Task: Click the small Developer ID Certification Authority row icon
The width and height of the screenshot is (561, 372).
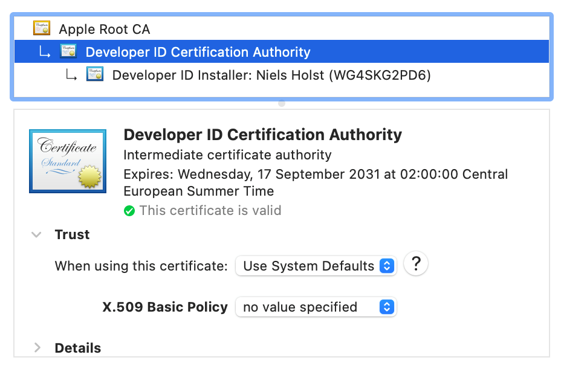Action: click(x=68, y=52)
